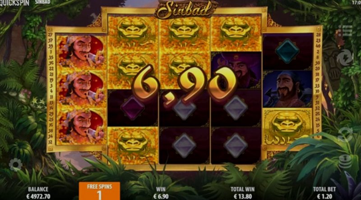Click payline number 28 marker
Screen dimensions: 361x200
tap(318, 35)
